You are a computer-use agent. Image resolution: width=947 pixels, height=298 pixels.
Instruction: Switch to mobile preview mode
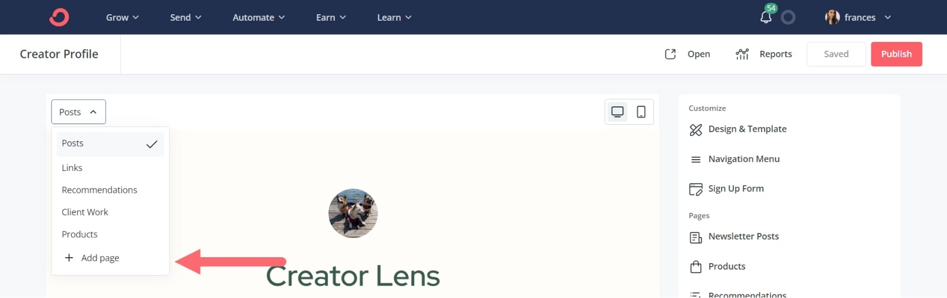click(x=641, y=112)
